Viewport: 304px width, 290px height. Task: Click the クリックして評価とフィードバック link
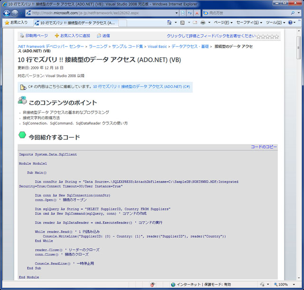click(211, 36)
